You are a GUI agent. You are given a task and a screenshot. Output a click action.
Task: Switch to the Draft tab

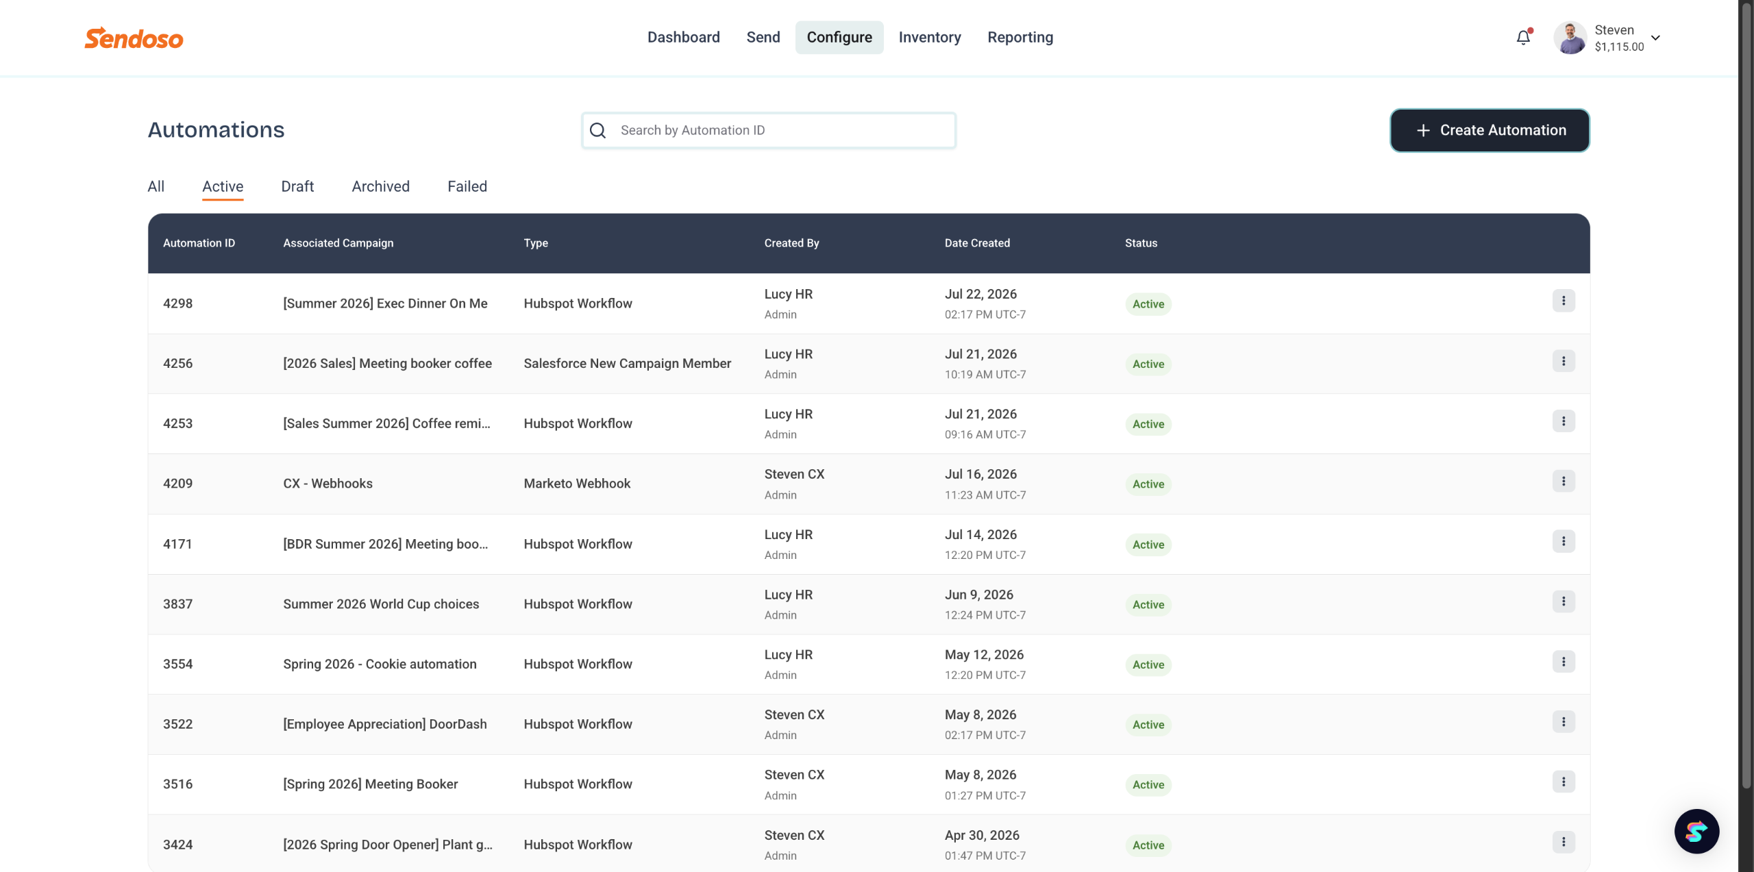[297, 186]
